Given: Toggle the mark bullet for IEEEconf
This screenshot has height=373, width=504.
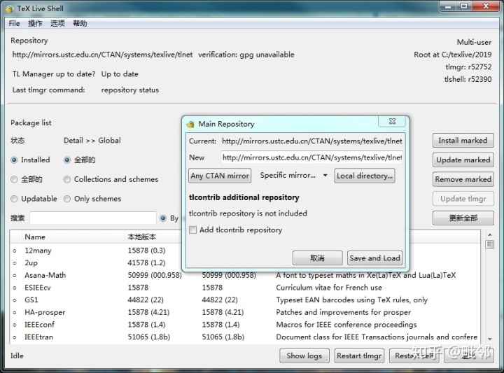Looking at the screenshot, I should pos(15,325).
